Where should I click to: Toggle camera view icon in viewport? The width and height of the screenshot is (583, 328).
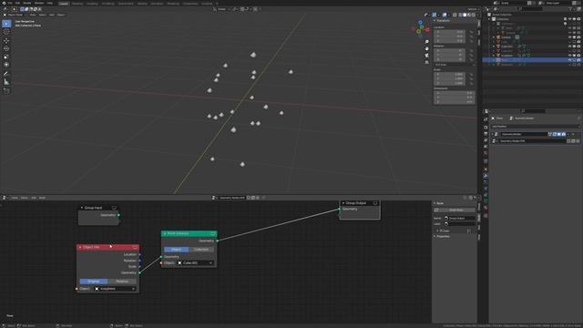pos(427,56)
